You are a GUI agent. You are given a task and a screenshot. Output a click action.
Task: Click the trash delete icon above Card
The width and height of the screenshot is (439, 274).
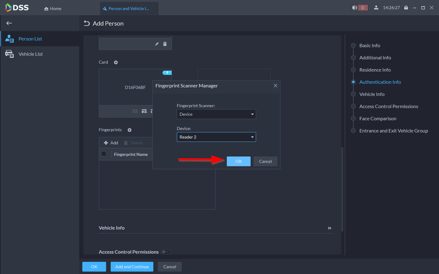(x=165, y=44)
